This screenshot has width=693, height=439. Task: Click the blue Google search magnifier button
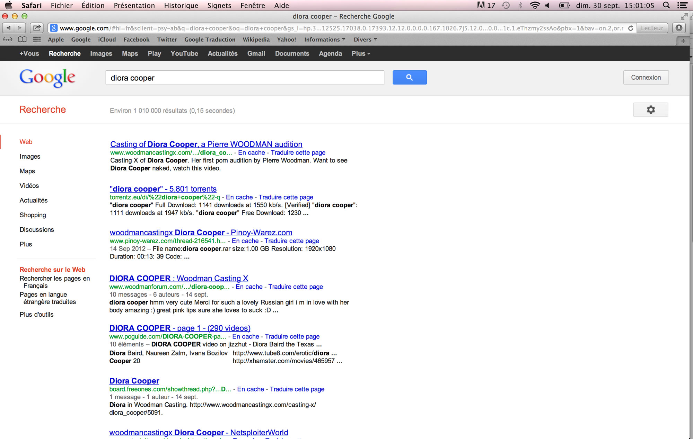pyautogui.click(x=409, y=78)
